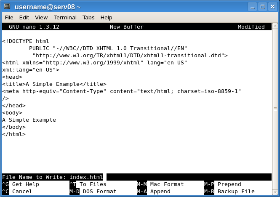Click the ^G Get Help shortcut
This screenshot has width=280, height=197.
click(x=21, y=184)
